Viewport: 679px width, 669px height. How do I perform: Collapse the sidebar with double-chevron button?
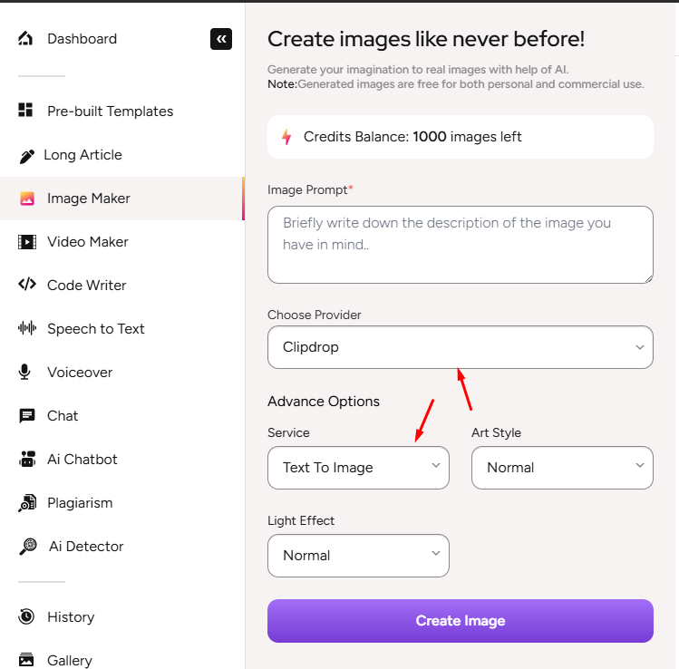221,38
